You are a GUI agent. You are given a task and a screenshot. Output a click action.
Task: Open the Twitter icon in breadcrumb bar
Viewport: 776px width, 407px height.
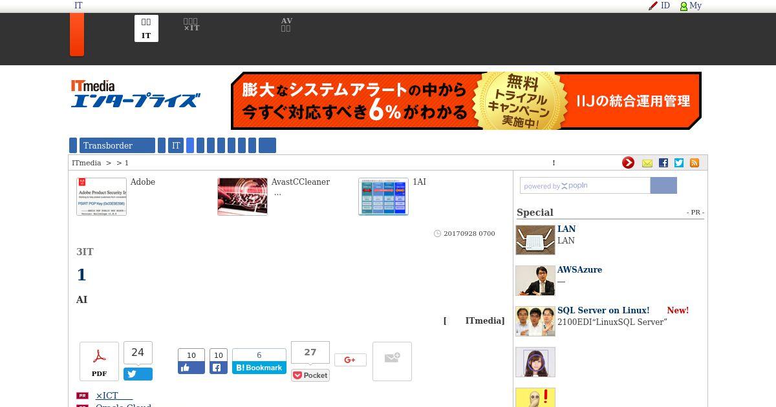678,163
